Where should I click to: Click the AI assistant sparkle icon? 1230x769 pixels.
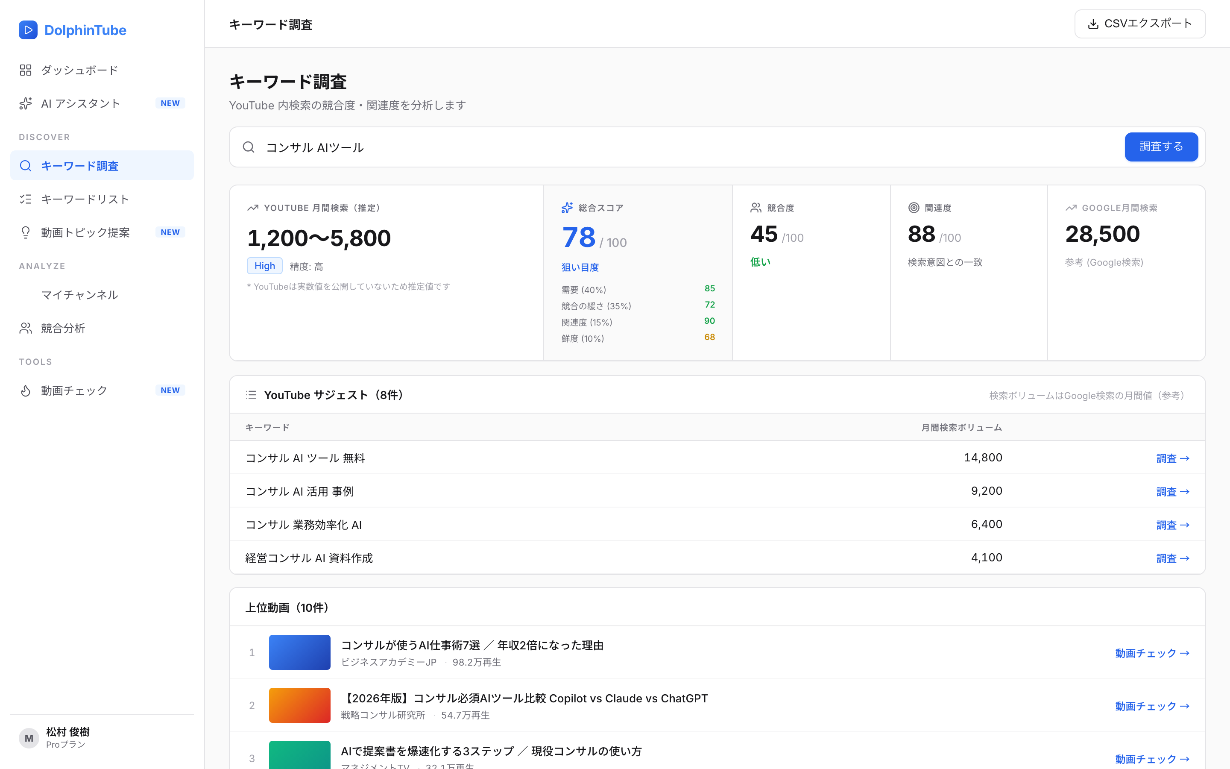pos(26,103)
